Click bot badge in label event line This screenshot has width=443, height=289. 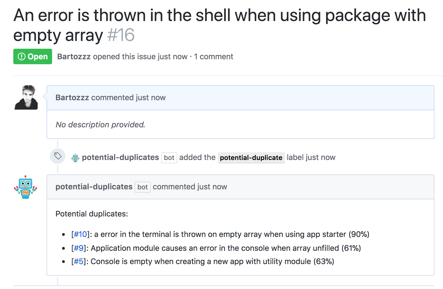(169, 158)
